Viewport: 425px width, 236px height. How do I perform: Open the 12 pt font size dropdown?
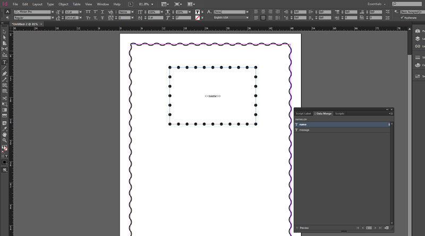tap(80, 12)
